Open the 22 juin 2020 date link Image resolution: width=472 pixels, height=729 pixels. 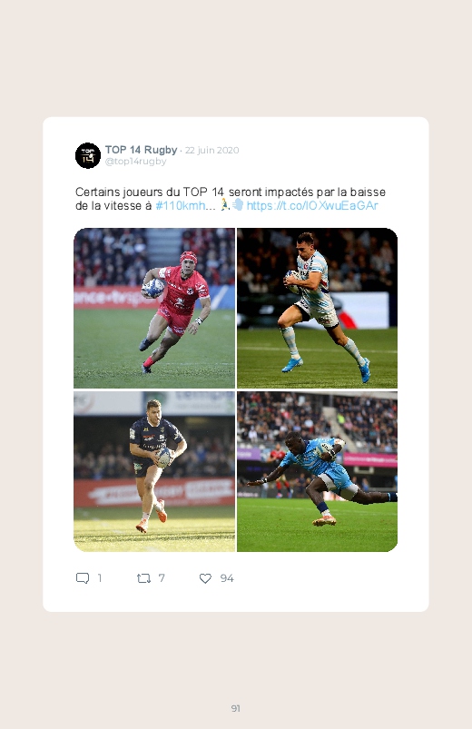[x=212, y=150]
